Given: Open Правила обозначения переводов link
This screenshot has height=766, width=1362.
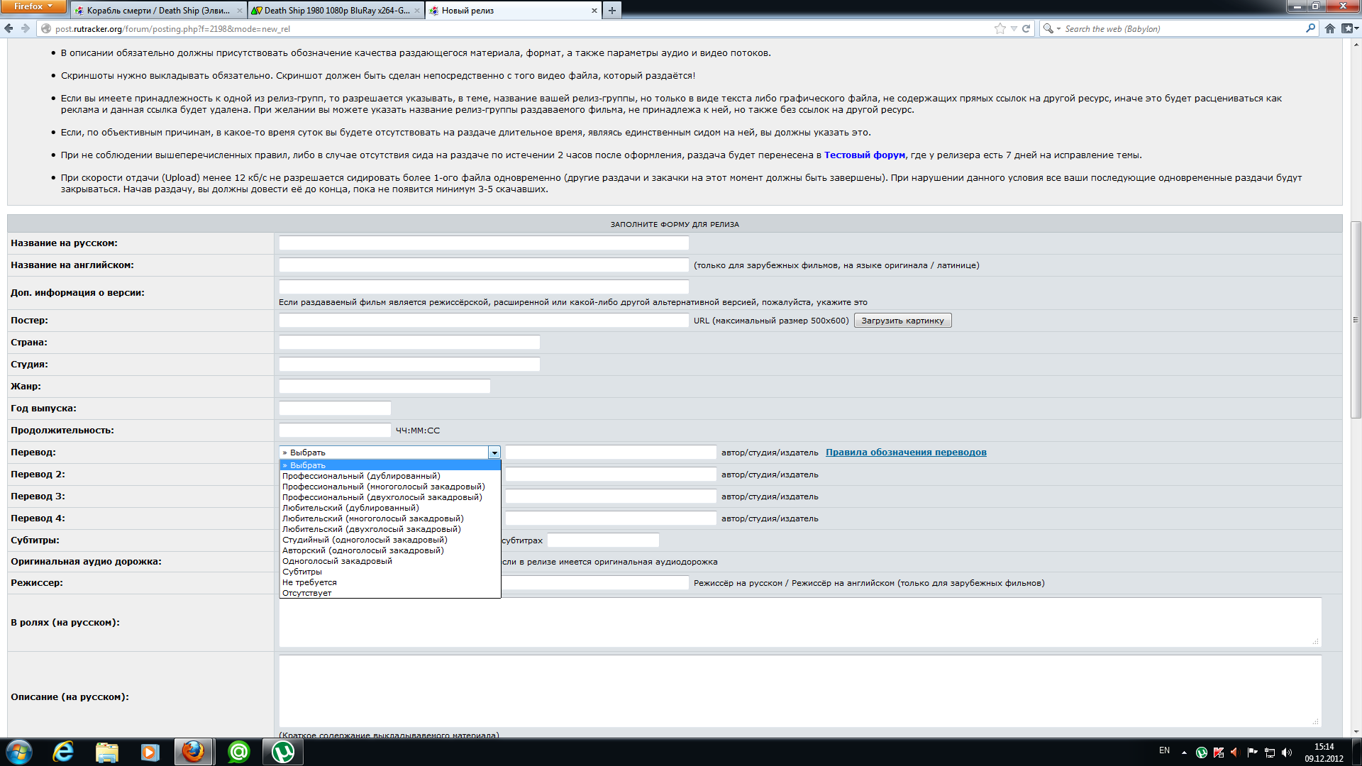Looking at the screenshot, I should point(906,453).
